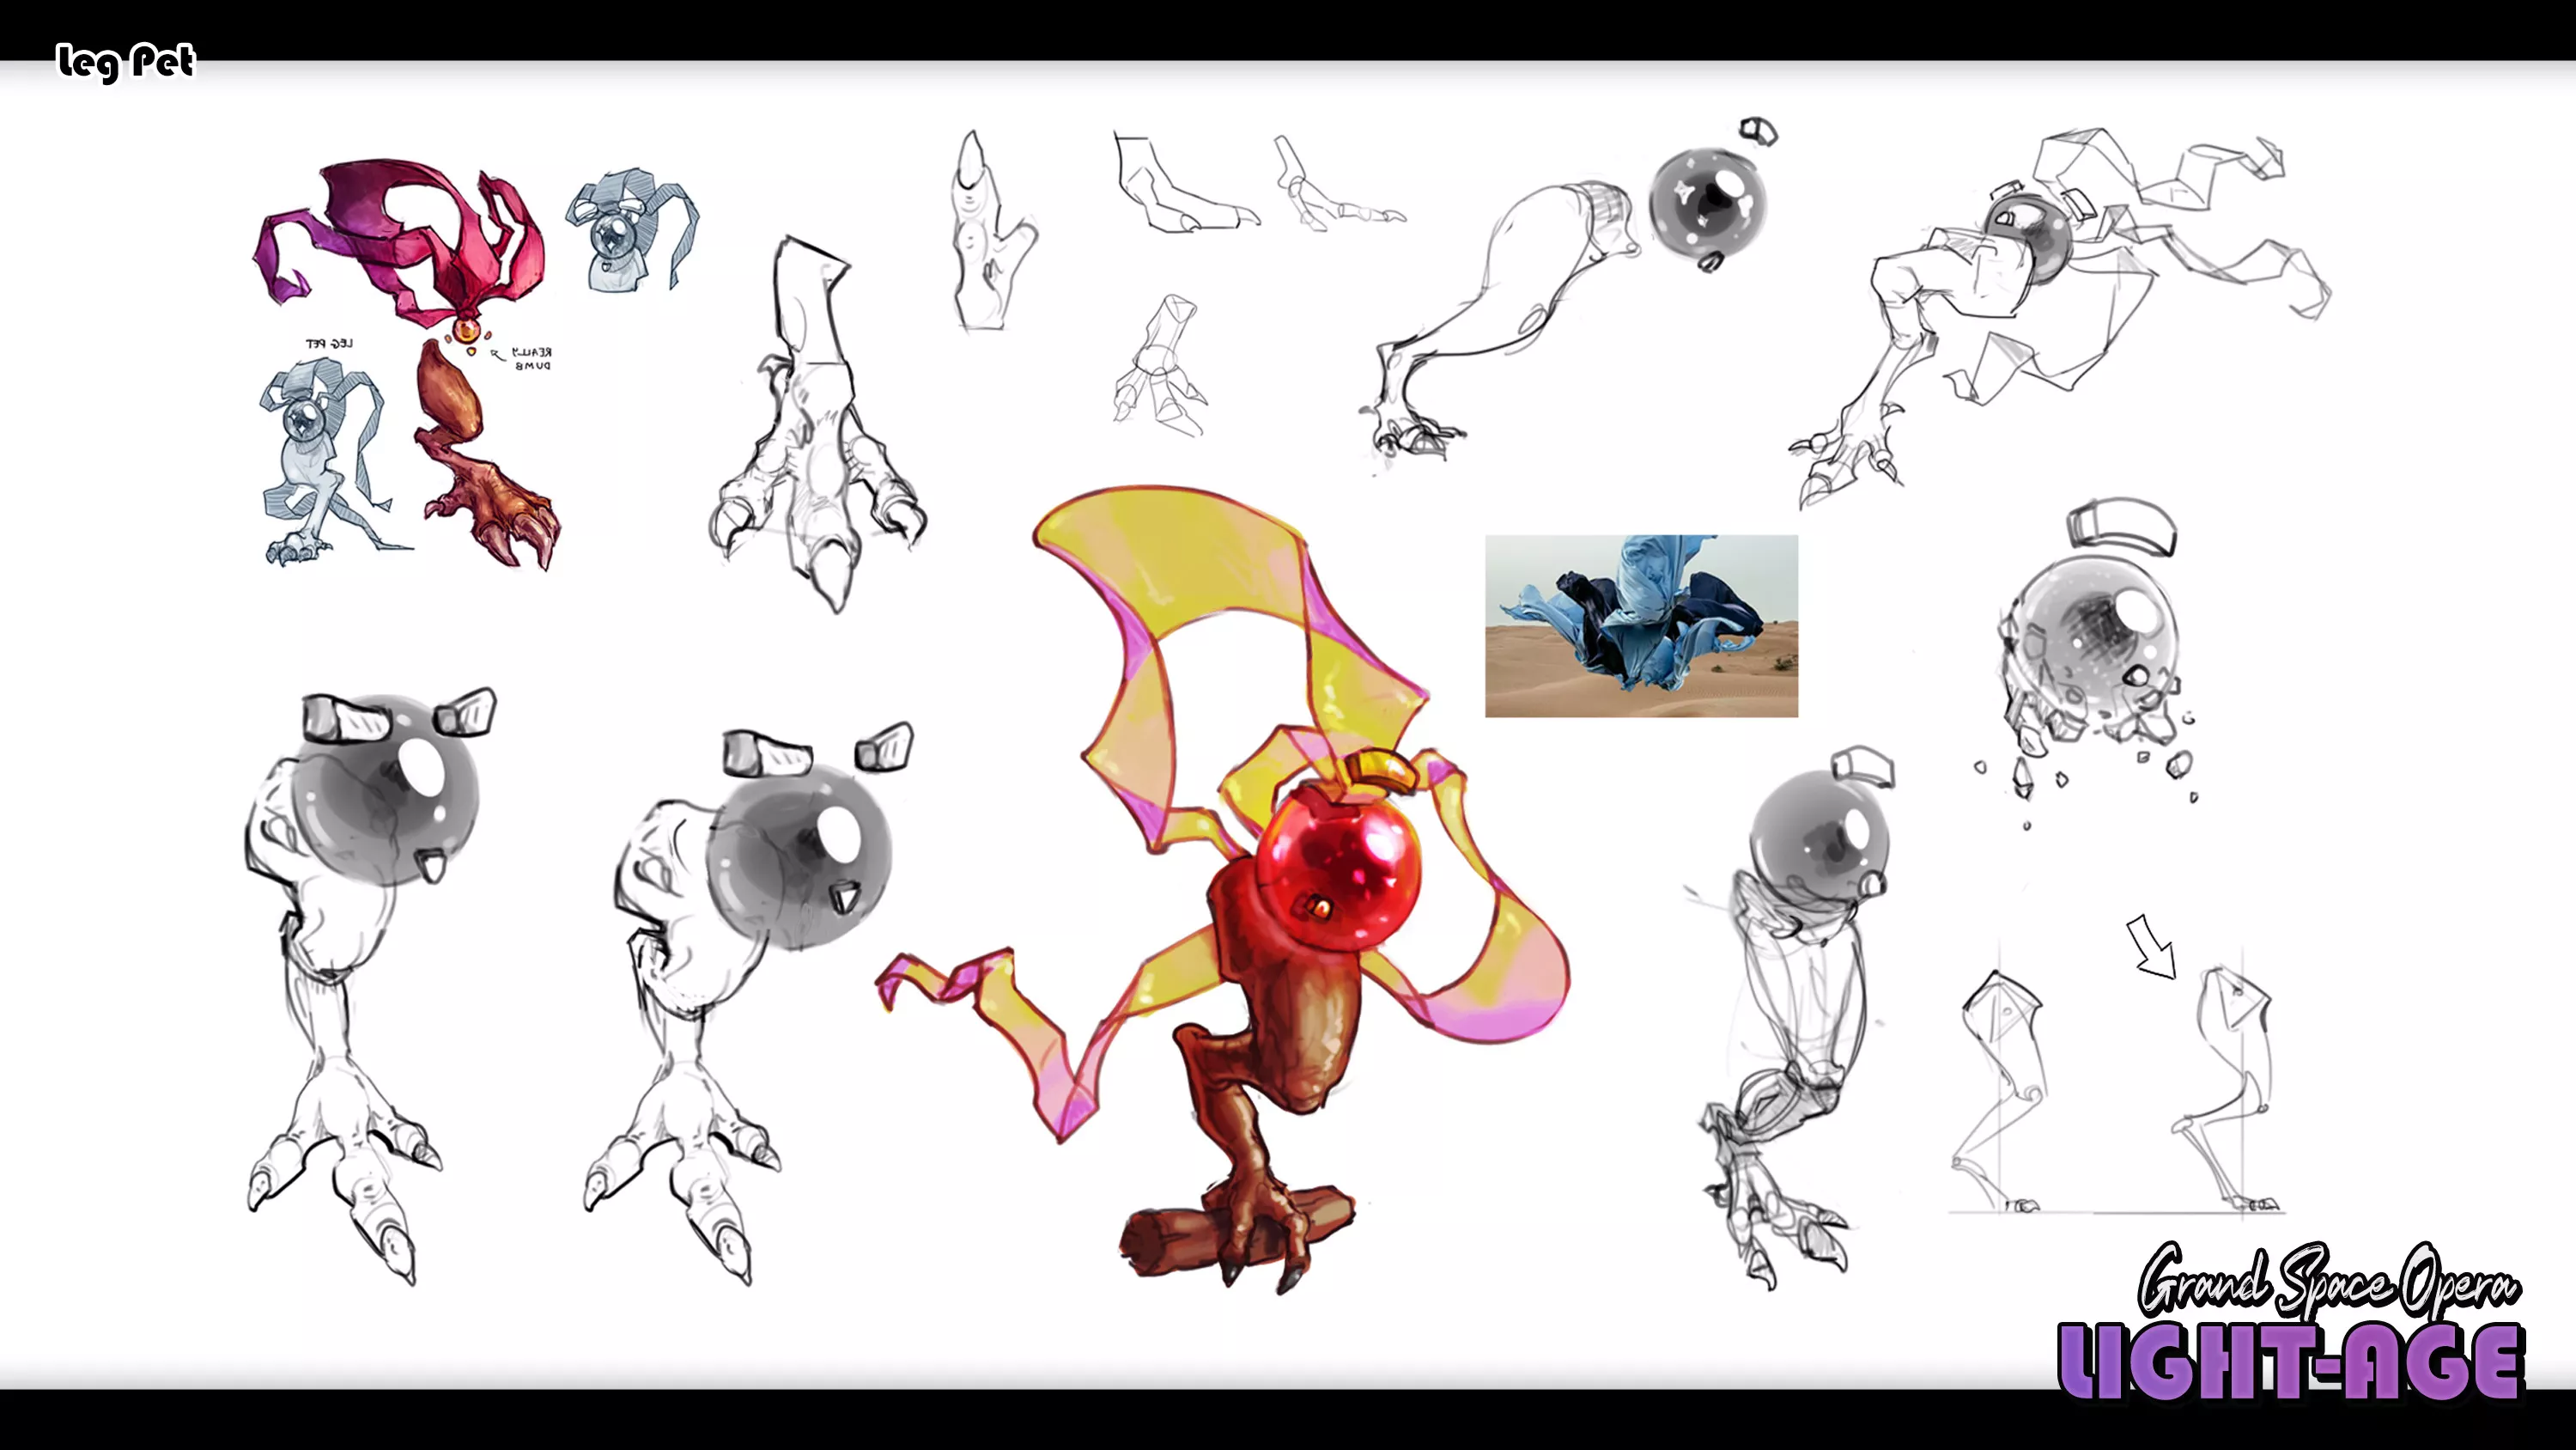2576x1450 pixels.
Task: Click the 'Grand Space Opera' script text
Action: (x=2328, y=1280)
